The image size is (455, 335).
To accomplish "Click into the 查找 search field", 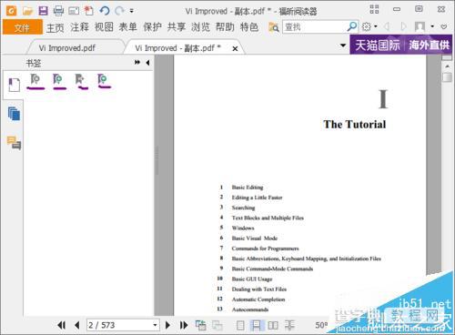I will point(314,27).
